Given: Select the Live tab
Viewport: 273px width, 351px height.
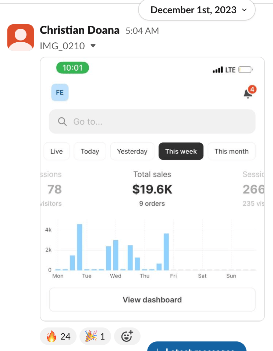Looking at the screenshot, I should pos(56,151).
